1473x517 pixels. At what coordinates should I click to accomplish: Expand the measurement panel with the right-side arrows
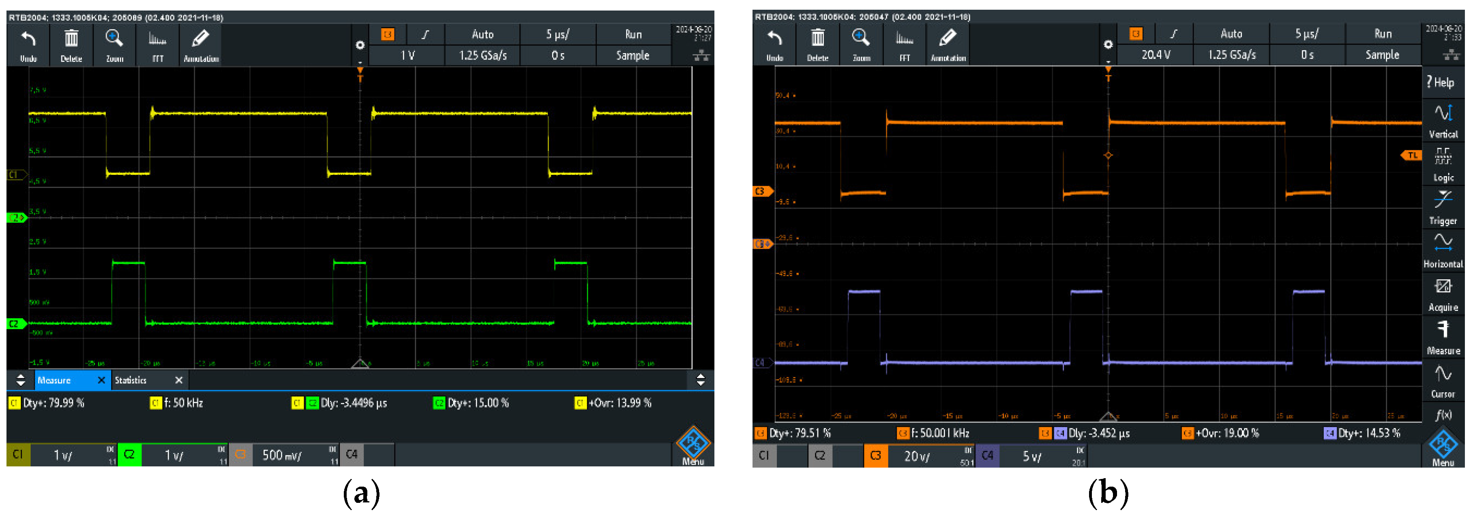coord(701,380)
